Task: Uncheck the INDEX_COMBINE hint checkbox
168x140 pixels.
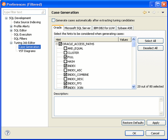Action: click(66, 74)
